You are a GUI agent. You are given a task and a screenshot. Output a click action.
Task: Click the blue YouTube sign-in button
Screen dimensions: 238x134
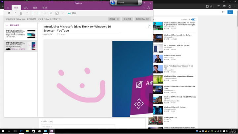[x=230, y=12]
